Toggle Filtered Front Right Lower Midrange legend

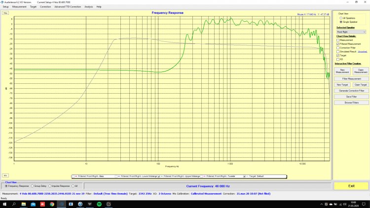point(116,176)
